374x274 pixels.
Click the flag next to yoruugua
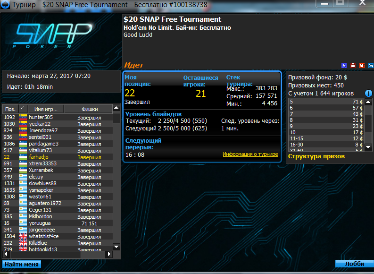tap(23, 223)
